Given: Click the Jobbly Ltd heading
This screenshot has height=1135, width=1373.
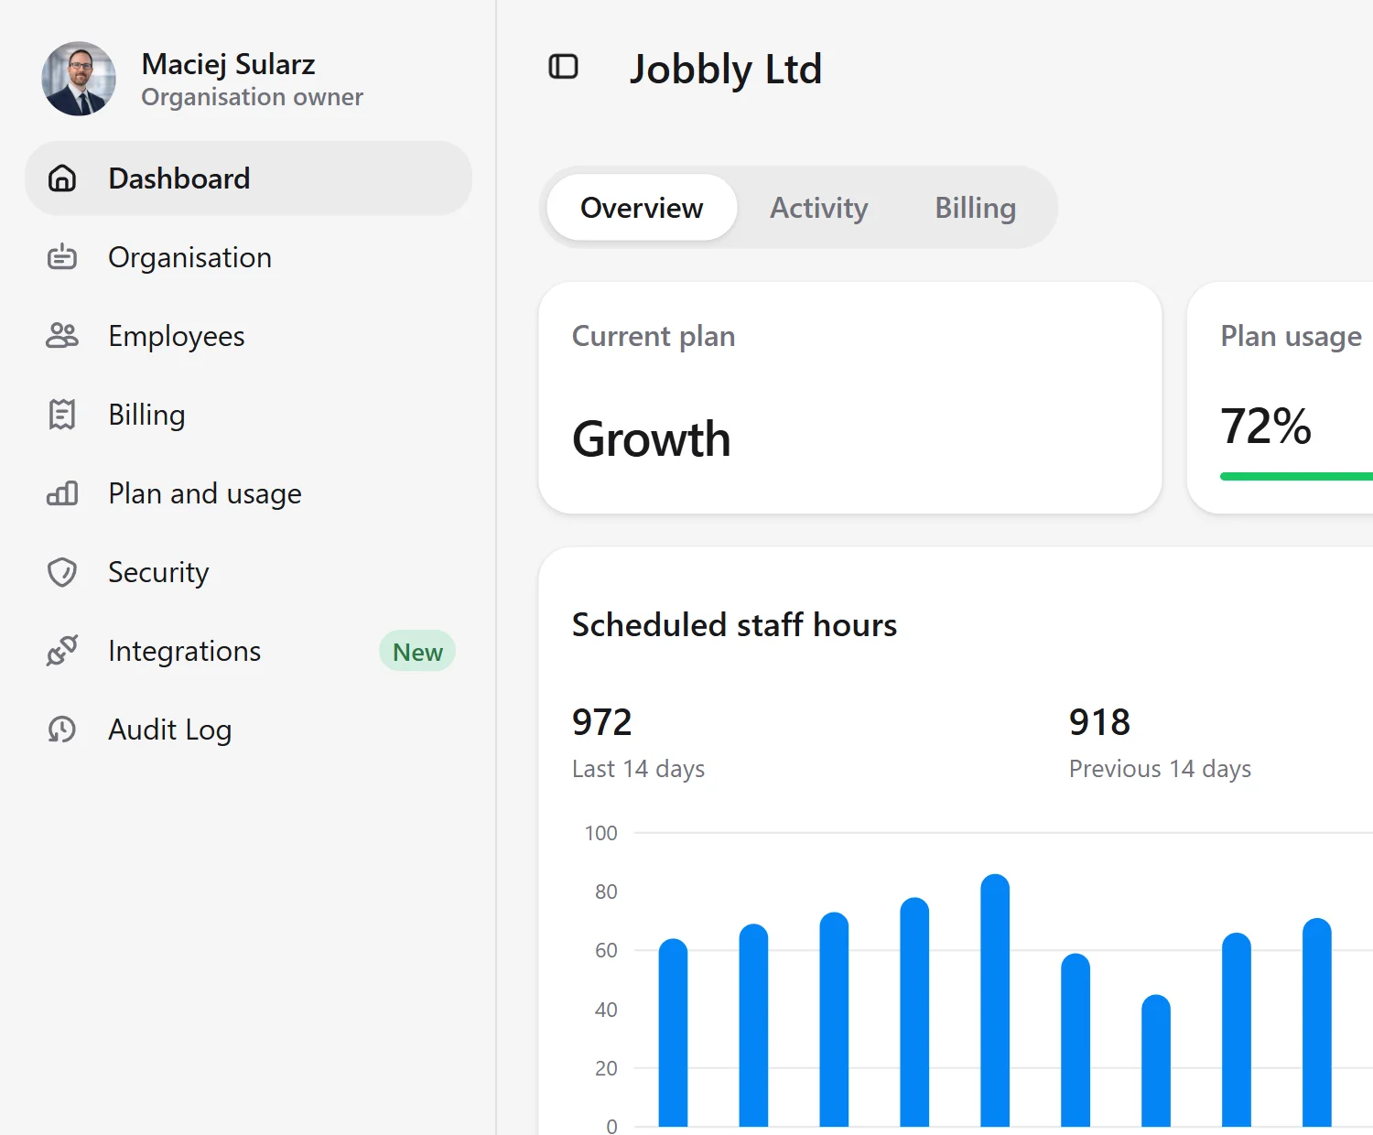Looking at the screenshot, I should click(x=726, y=69).
